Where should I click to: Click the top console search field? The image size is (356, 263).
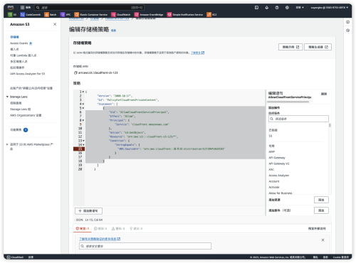pos(89,8)
